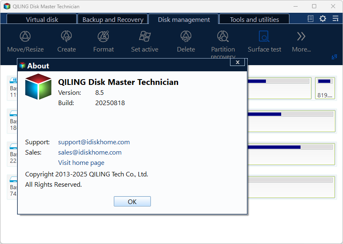
Task: Click support@idiskhome.com link
Action: [x=94, y=142]
